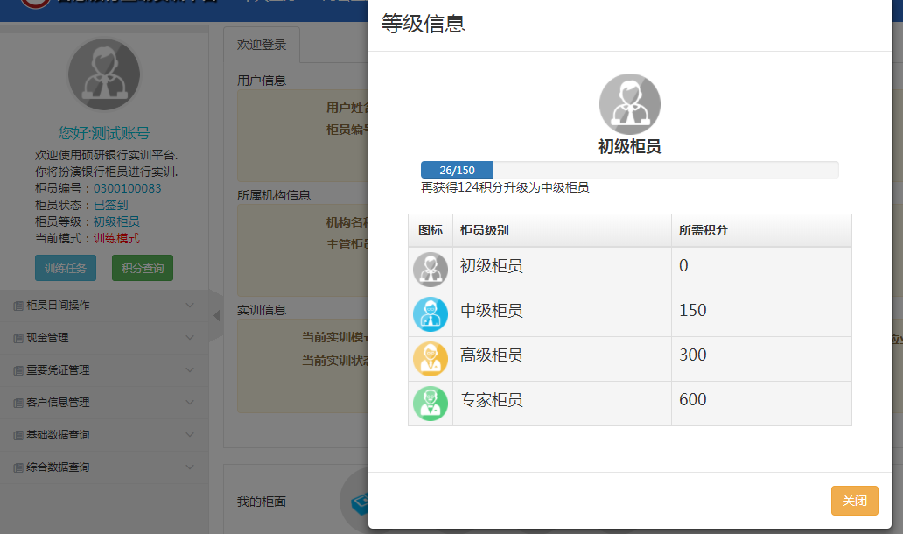
Task: Open the 综合数据查询 menu item
Action: point(104,467)
